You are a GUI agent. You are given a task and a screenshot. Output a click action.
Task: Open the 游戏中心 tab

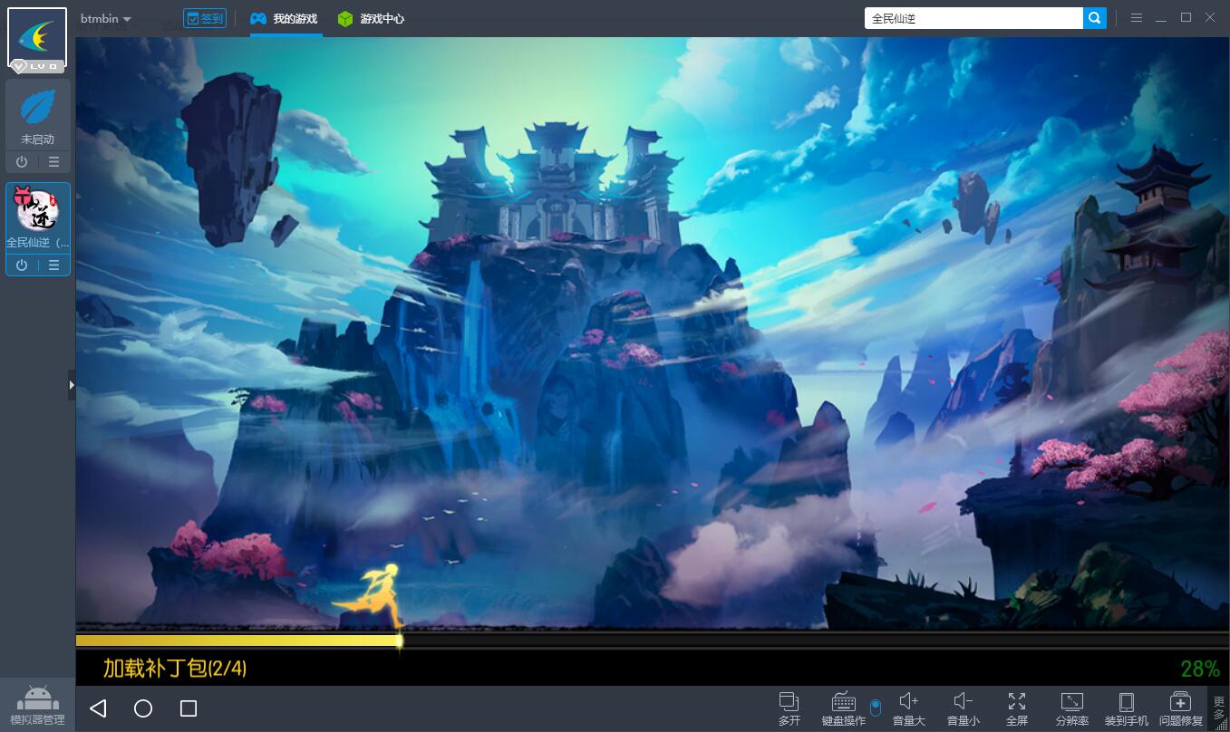pyautogui.click(x=371, y=18)
